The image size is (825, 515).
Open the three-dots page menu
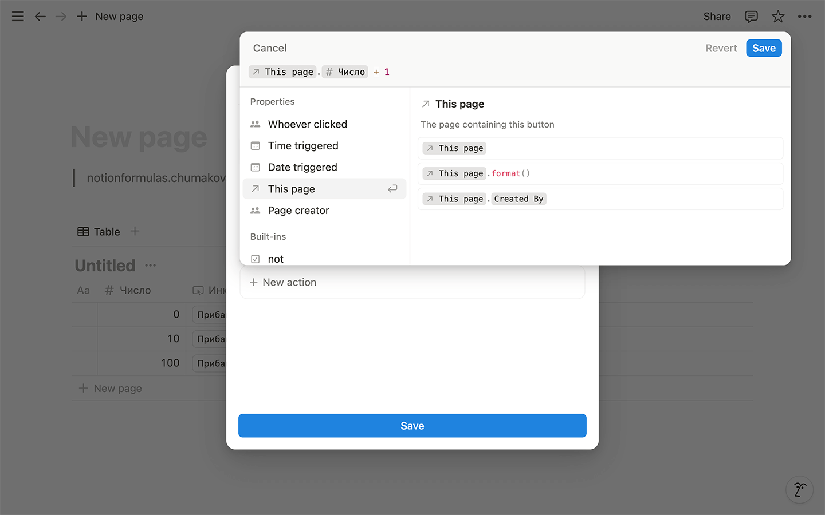[x=804, y=17]
